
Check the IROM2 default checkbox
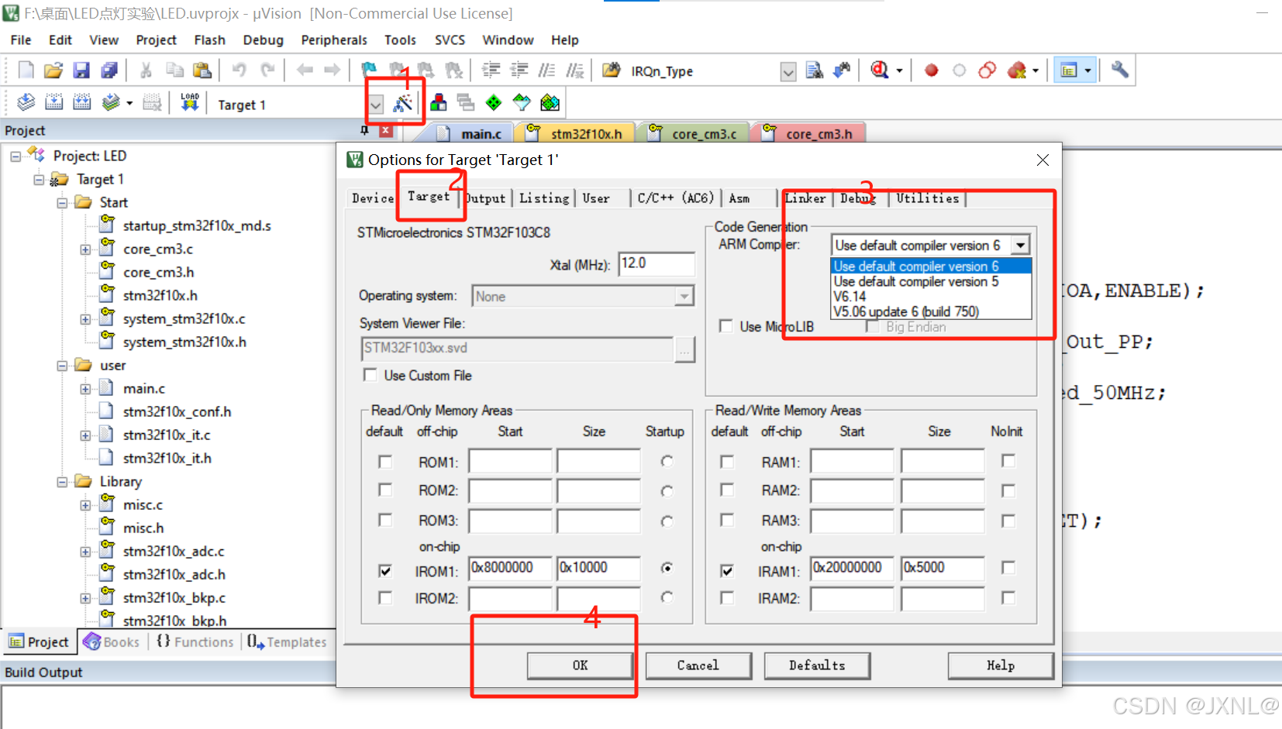[384, 597]
